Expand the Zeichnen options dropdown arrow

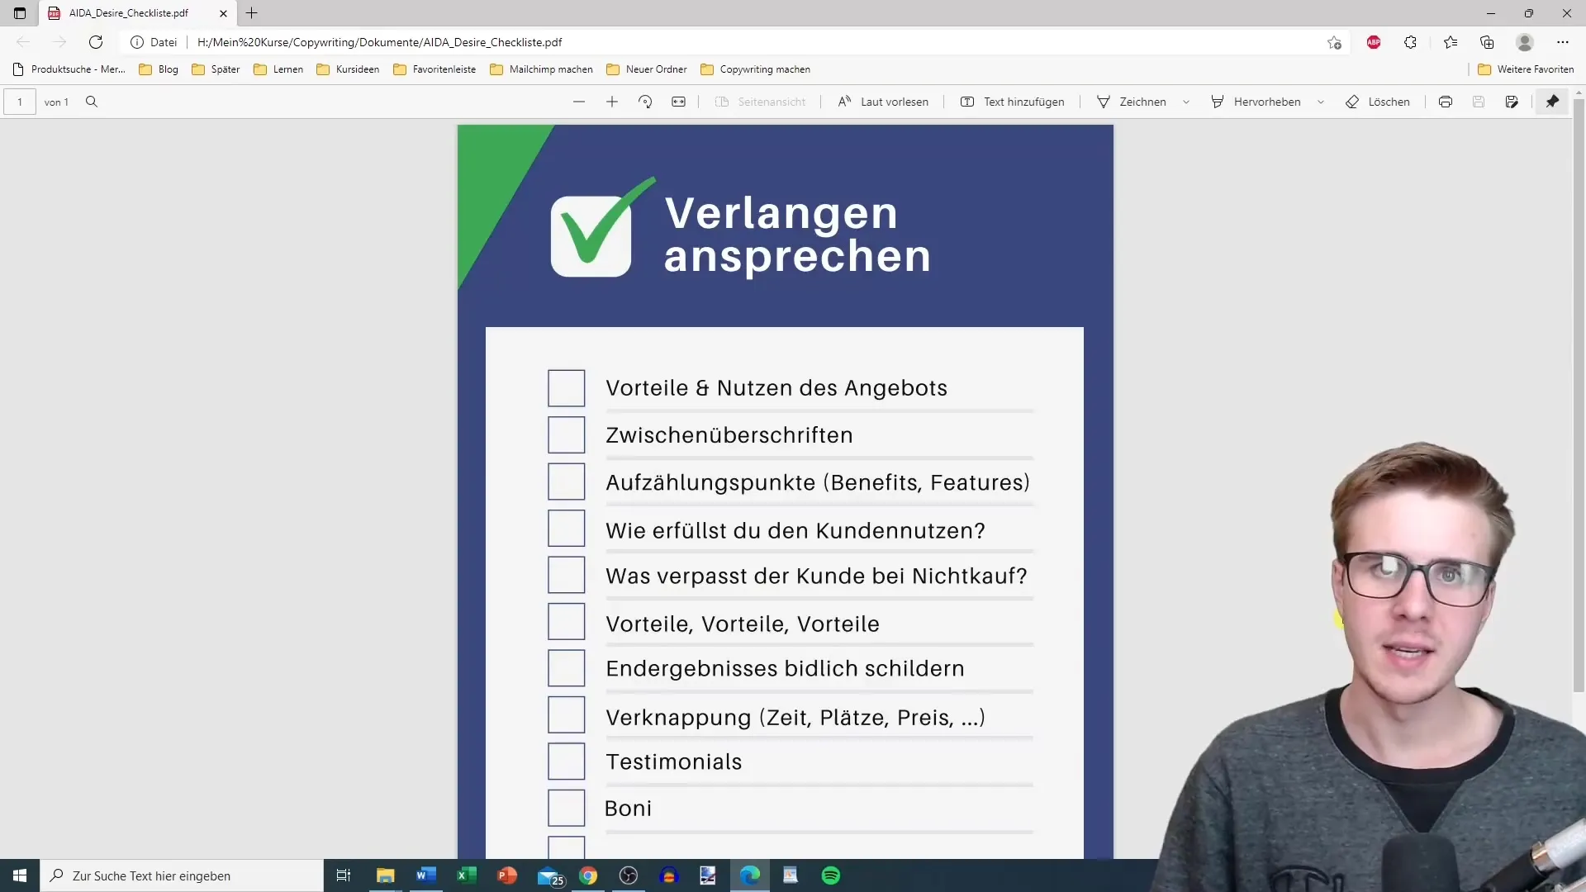[x=1186, y=102]
